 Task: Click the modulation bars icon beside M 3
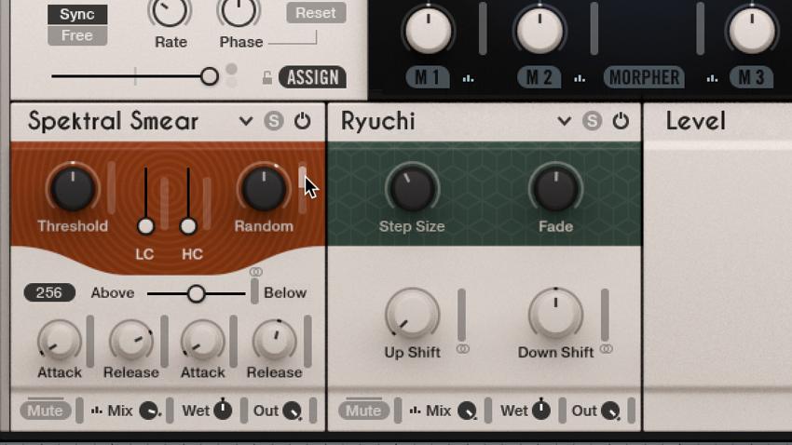tap(712, 78)
